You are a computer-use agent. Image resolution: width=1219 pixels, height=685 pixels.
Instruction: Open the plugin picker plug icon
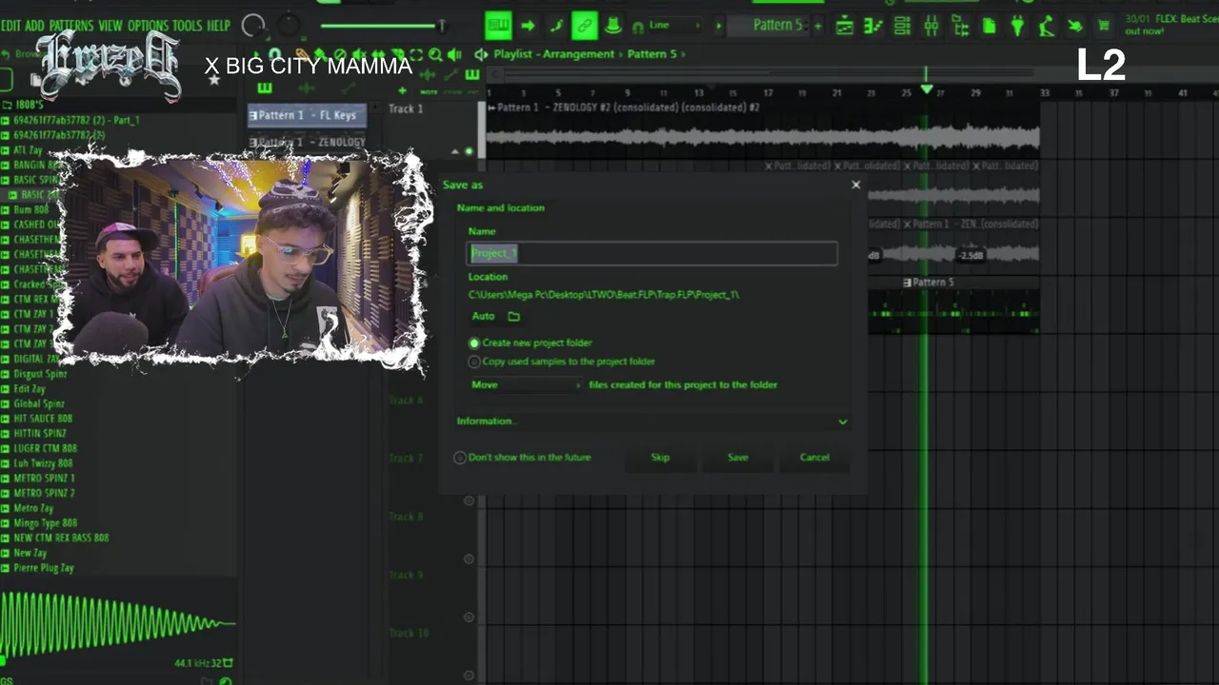click(x=1017, y=27)
